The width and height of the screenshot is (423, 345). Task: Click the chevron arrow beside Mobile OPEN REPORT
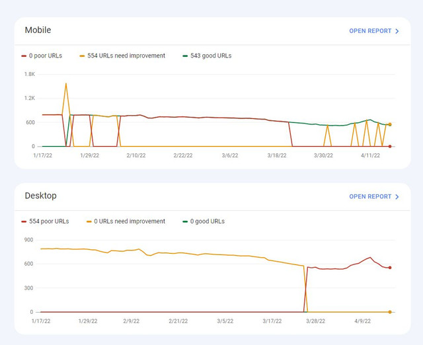tap(397, 31)
